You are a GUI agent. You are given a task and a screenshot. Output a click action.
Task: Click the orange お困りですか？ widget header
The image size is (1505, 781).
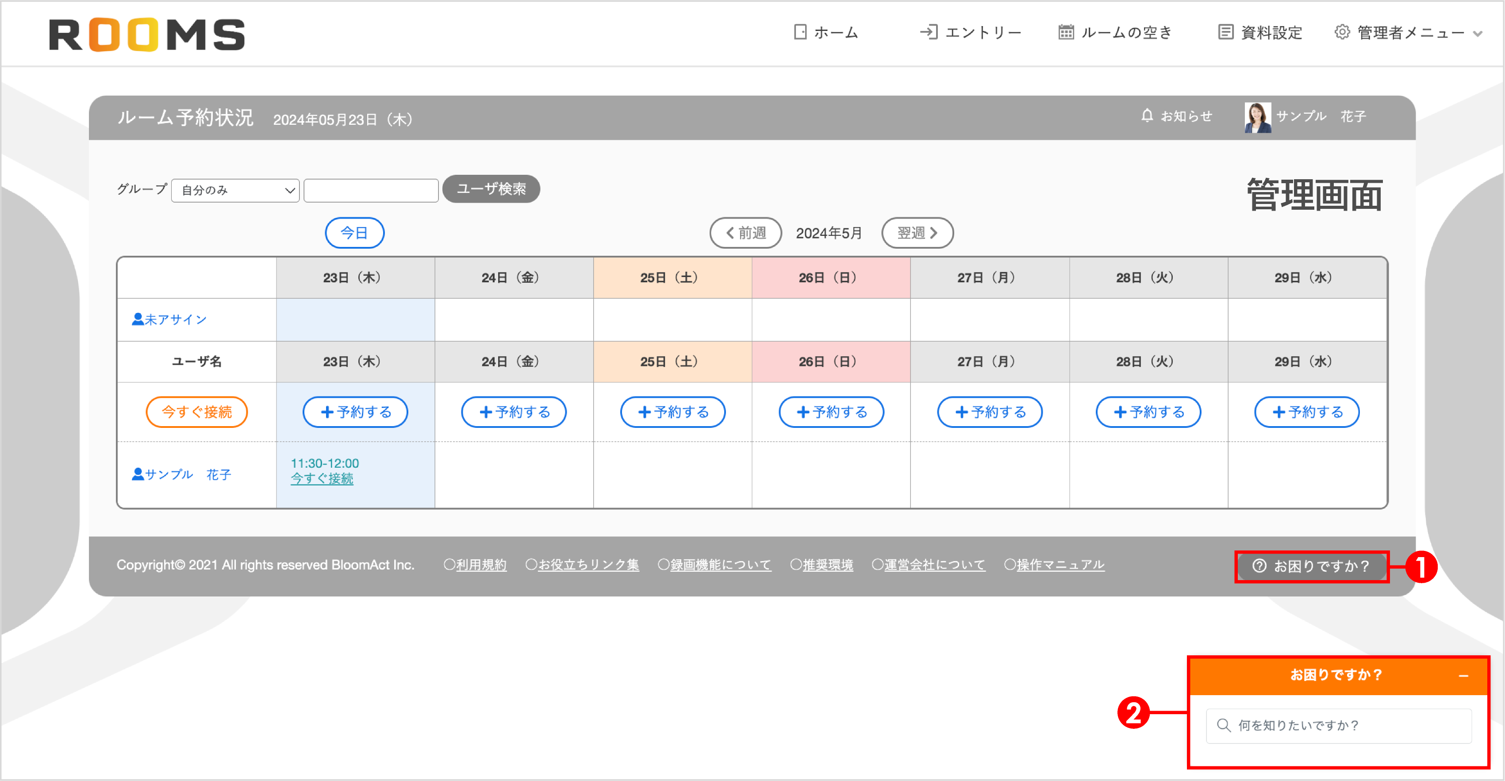point(1339,676)
